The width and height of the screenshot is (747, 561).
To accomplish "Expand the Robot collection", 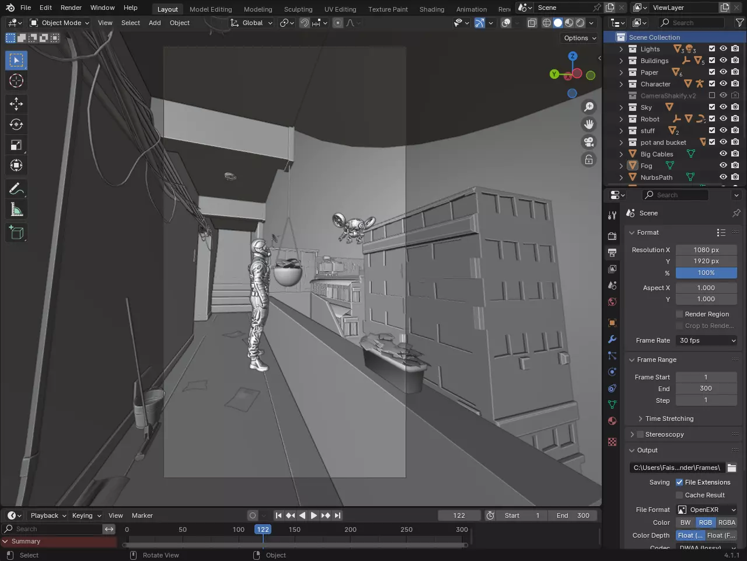I will click(x=621, y=119).
